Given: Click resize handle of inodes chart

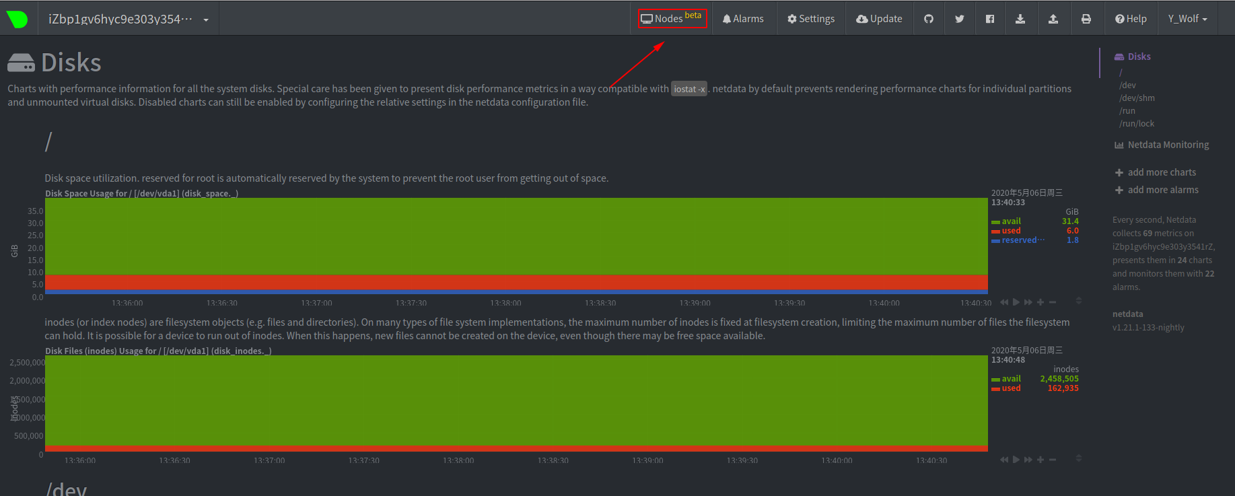Looking at the screenshot, I should click(x=1078, y=458).
